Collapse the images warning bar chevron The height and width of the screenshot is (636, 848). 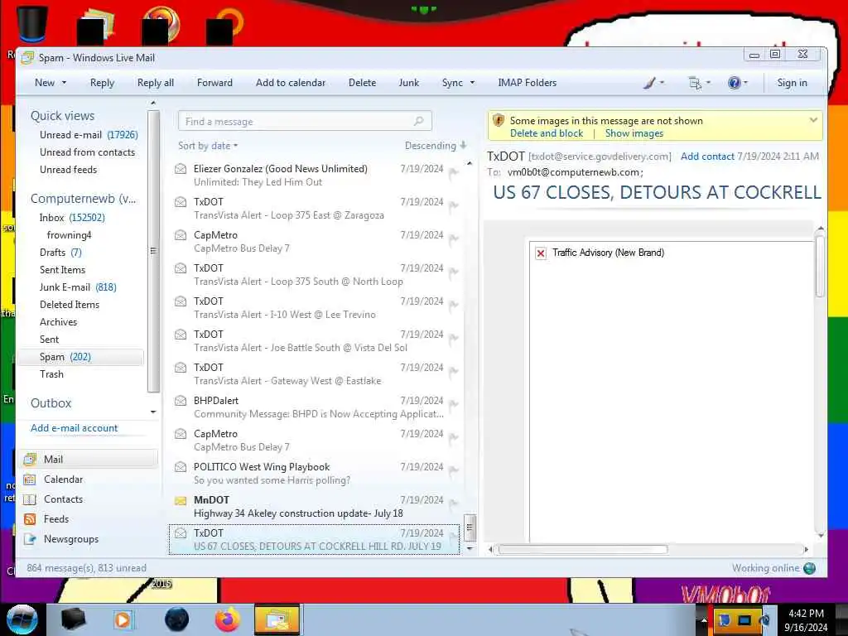pyautogui.click(x=813, y=120)
